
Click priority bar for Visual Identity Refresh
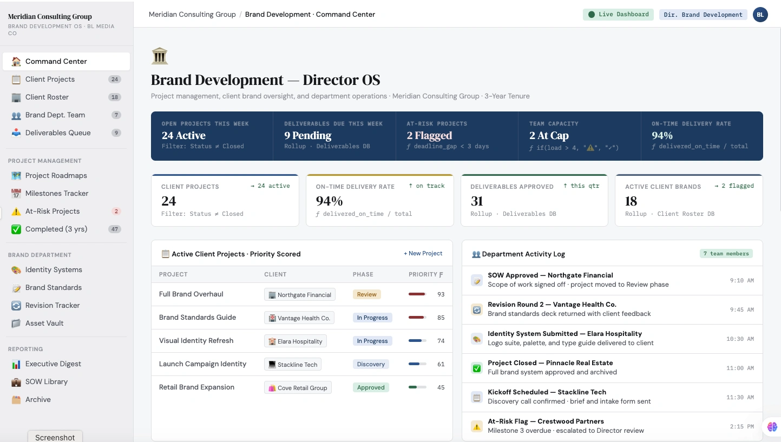(417, 341)
